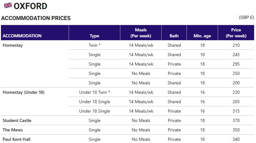
Task: Click the ACCOMMODATION PRICES heading
Action: point(36,18)
